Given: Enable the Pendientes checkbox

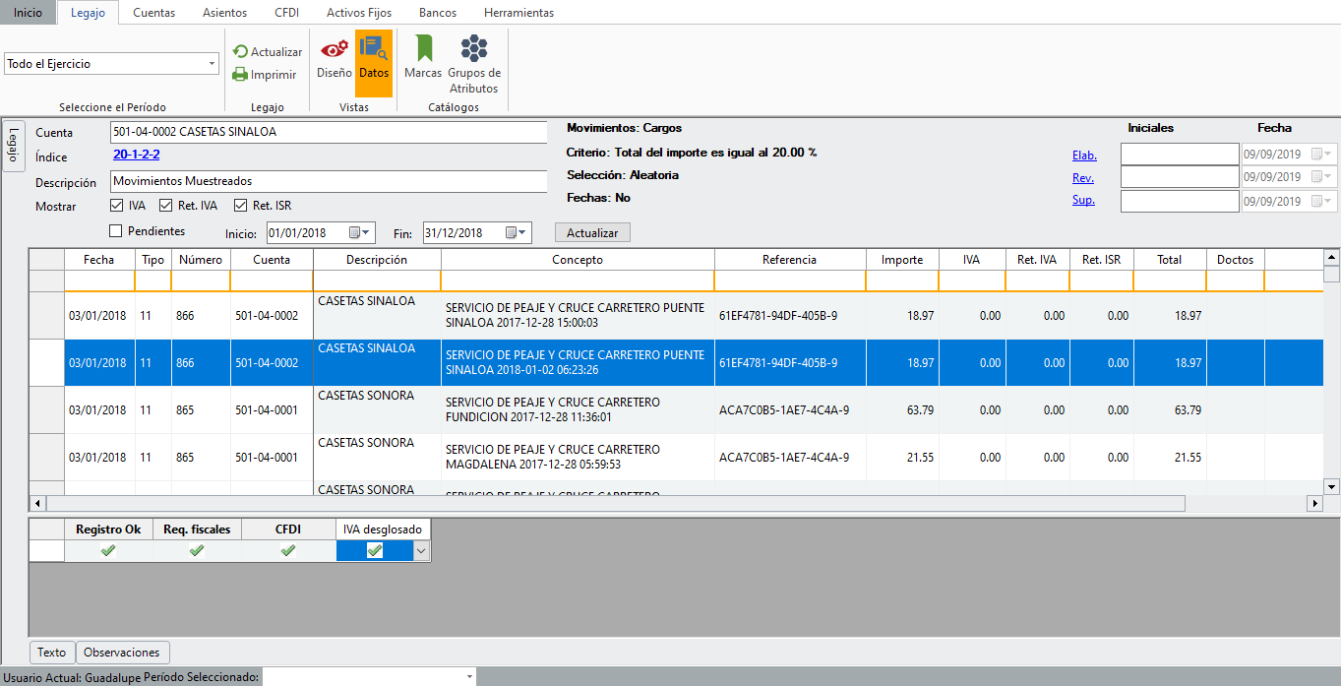Looking at the screenshot, I should pyautogui.click(x=116, y=231).
